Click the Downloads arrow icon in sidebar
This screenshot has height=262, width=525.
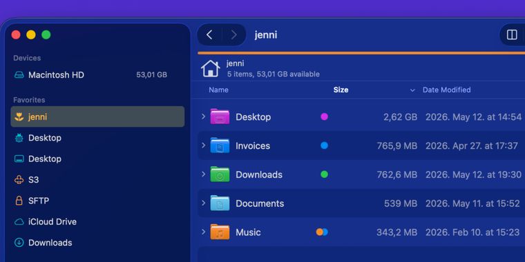click(19, 243)
